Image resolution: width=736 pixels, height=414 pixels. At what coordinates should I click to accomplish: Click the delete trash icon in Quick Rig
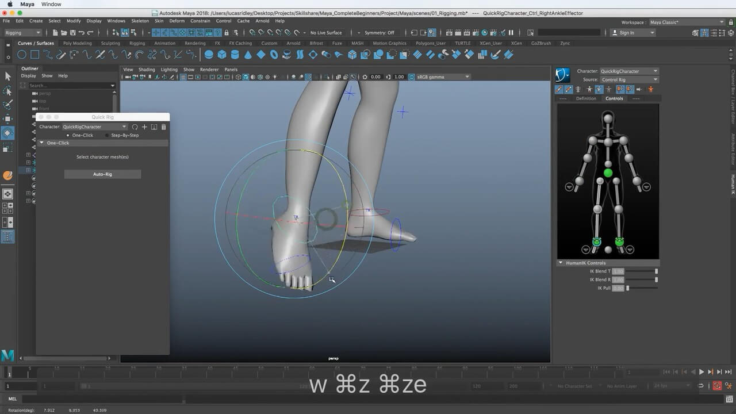pyautogui.click(x=164, y=127)
